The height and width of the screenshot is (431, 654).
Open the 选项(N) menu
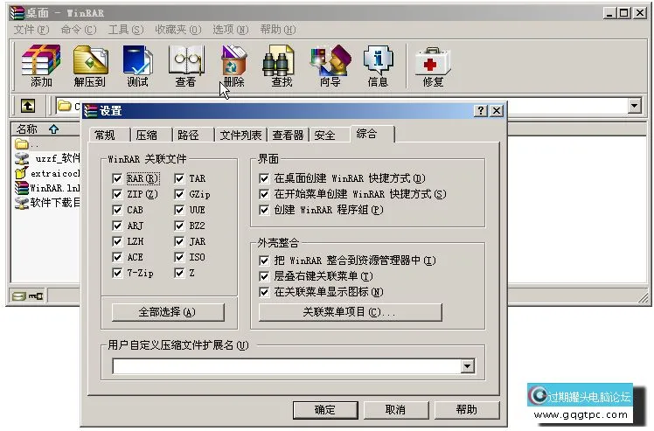231,30
